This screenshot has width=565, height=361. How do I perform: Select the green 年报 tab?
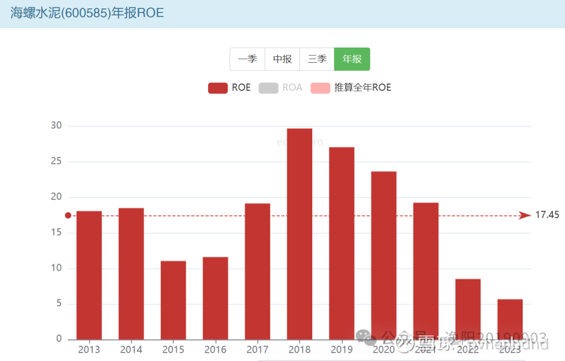[x=352, y=59]
